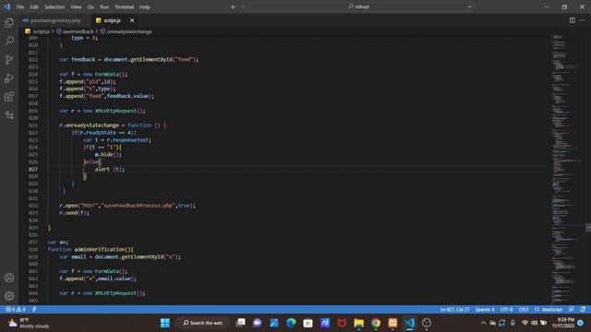Open the Terminal menu
The image size is (591, 332).
[x=125, y=6]
